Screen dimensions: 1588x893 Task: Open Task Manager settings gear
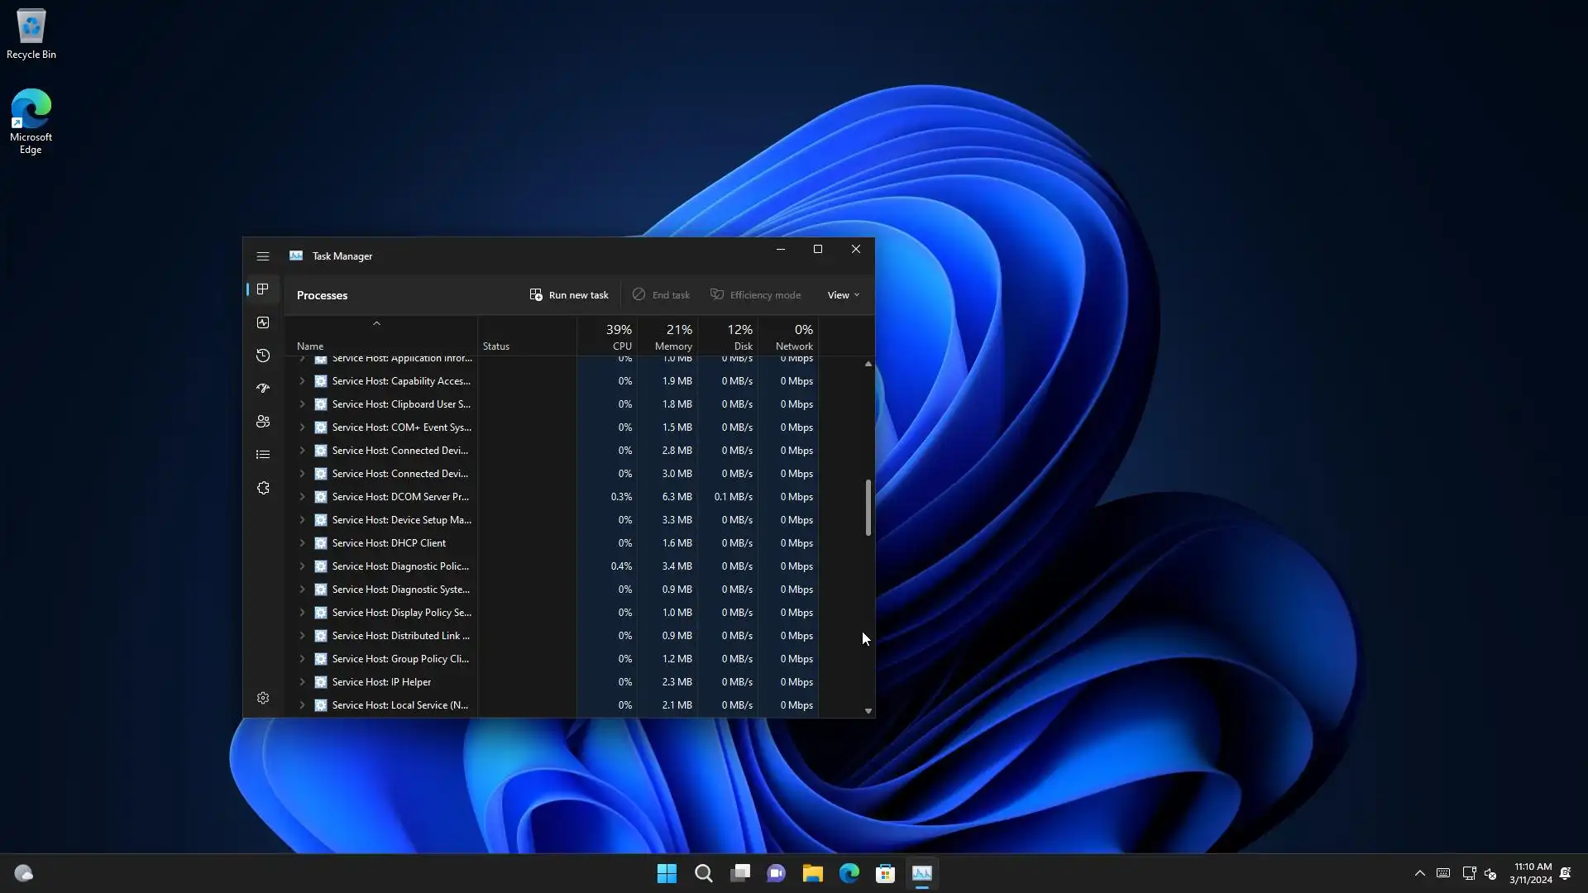263,698
